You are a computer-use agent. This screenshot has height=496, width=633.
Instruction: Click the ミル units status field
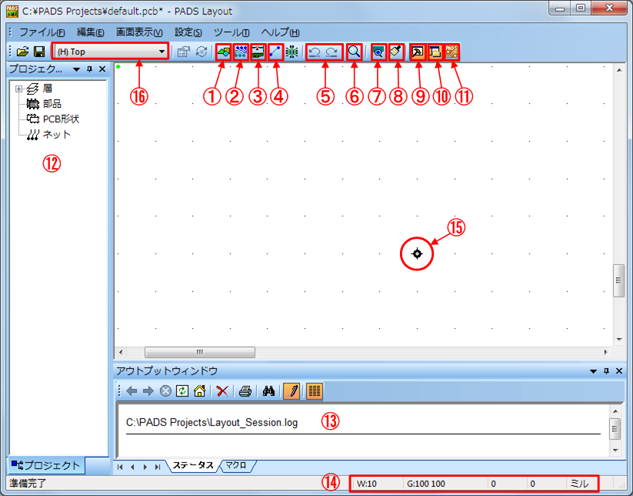(581, 484)
